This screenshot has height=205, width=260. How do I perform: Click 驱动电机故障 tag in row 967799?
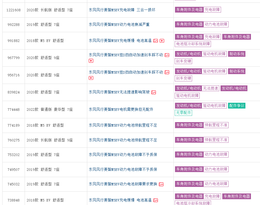coord(214,54)
